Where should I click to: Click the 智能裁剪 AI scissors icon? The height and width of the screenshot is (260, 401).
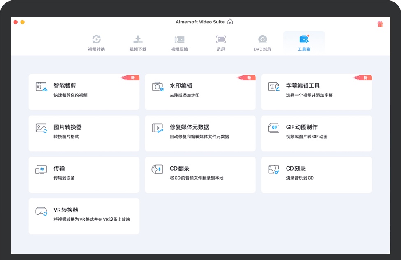tap(42, 87)
